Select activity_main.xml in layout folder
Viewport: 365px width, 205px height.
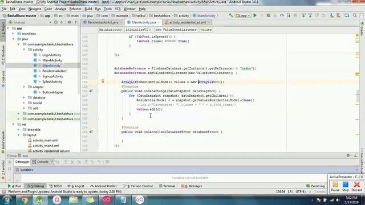click(45, 141)
